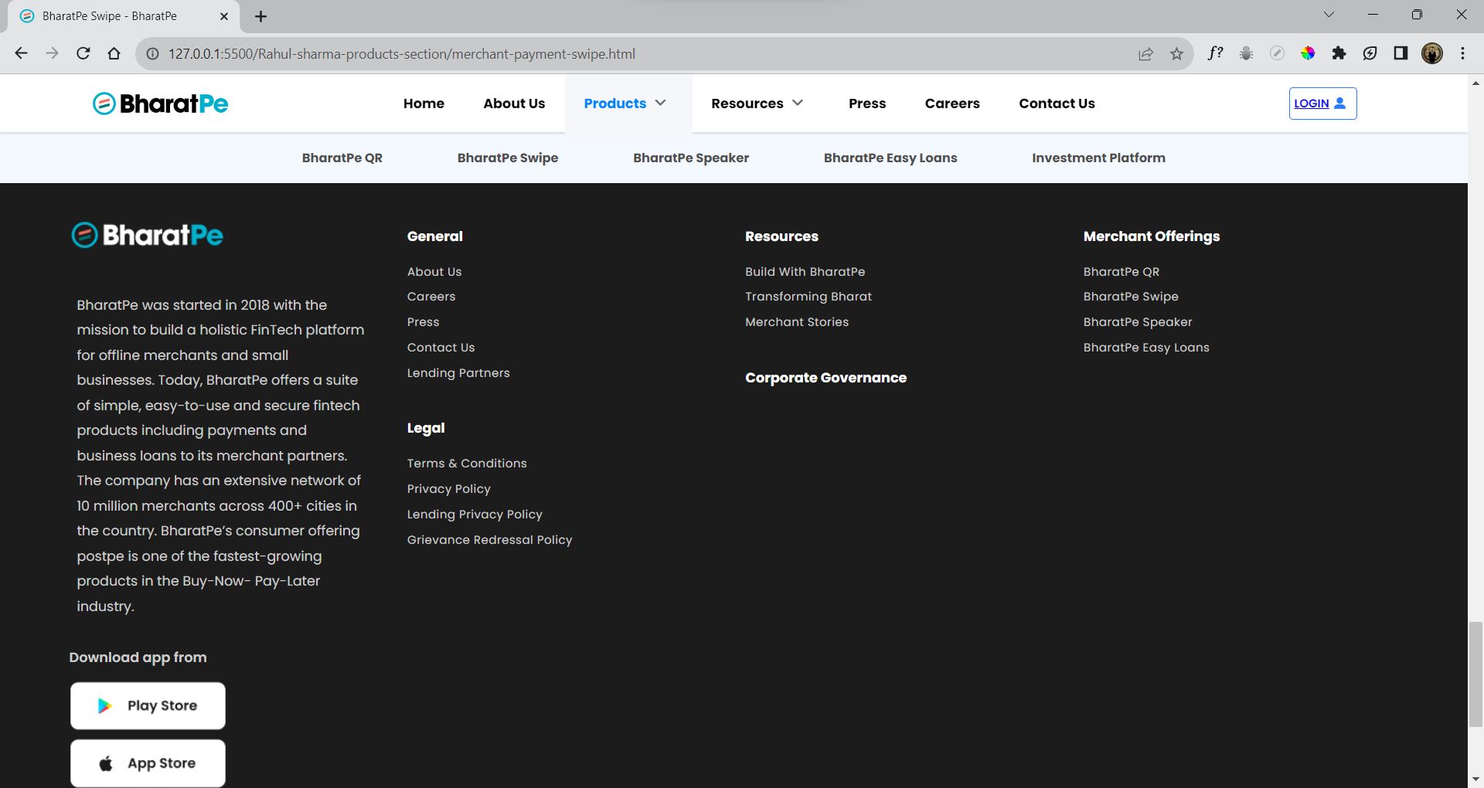Viewport: 1484px width, 788px height.
Task: Click the LOGIN button
Action: pyautogui.click(x=1322, y=104)
